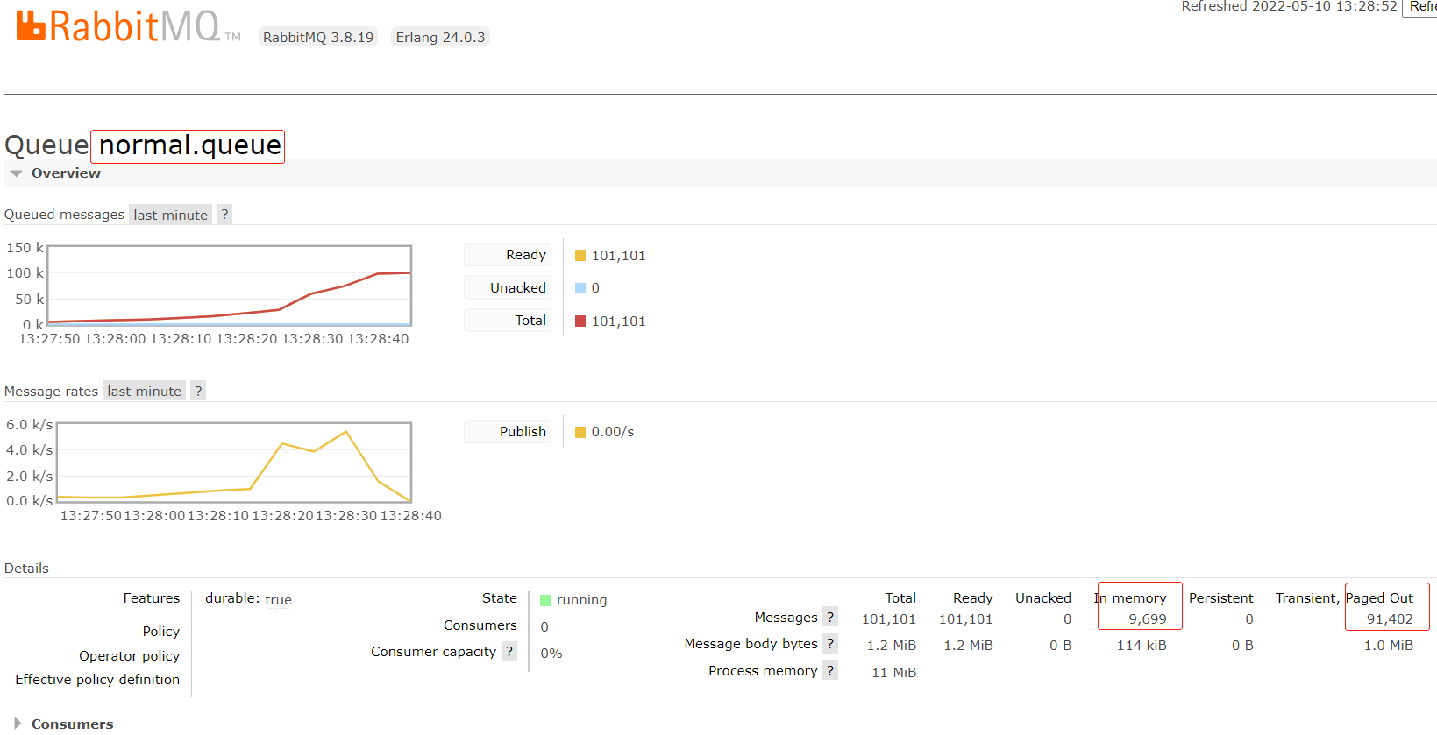Viewport: 1437px width, 735px height.
Task: Click help icon beside Process memory
Action: coord(830,671)
